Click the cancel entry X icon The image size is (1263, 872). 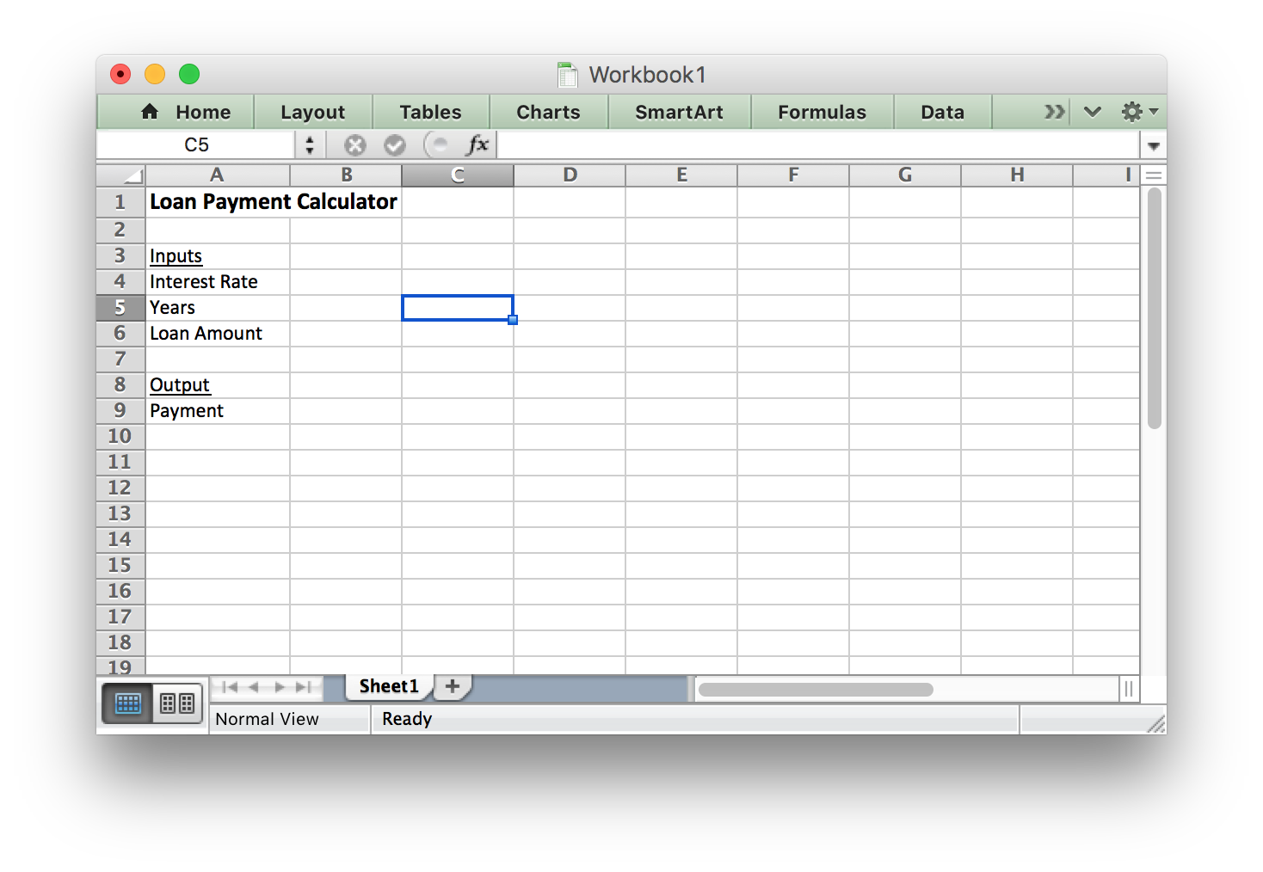click(354, 145)
